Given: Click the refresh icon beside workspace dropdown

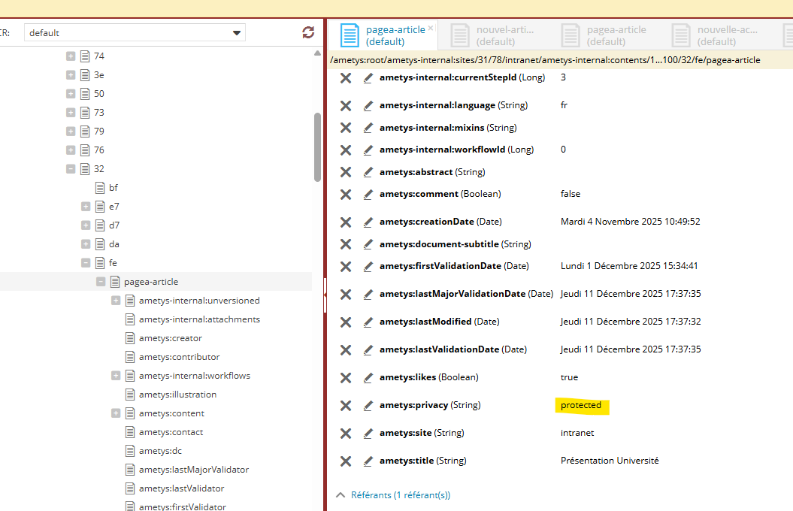Looking at the screenshot, I should coord(308,32).
